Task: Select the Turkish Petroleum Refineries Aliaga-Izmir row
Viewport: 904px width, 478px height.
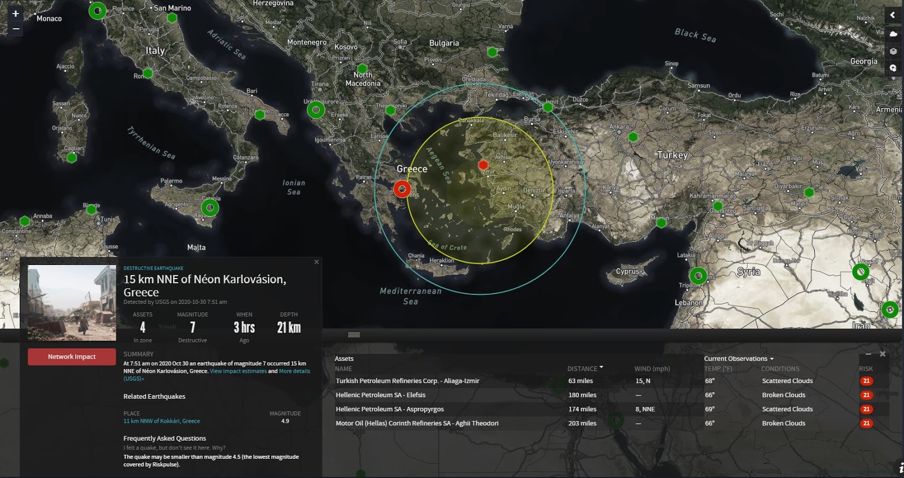Action: coord(407,381)
